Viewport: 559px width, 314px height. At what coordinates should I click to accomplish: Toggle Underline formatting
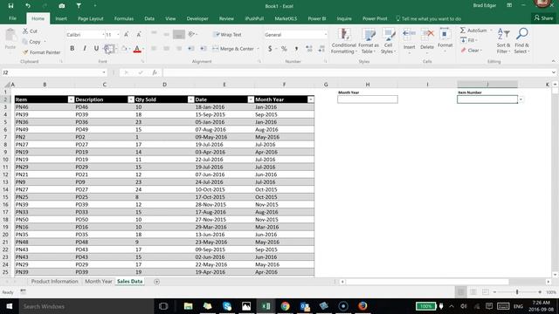tap(96, 49)
